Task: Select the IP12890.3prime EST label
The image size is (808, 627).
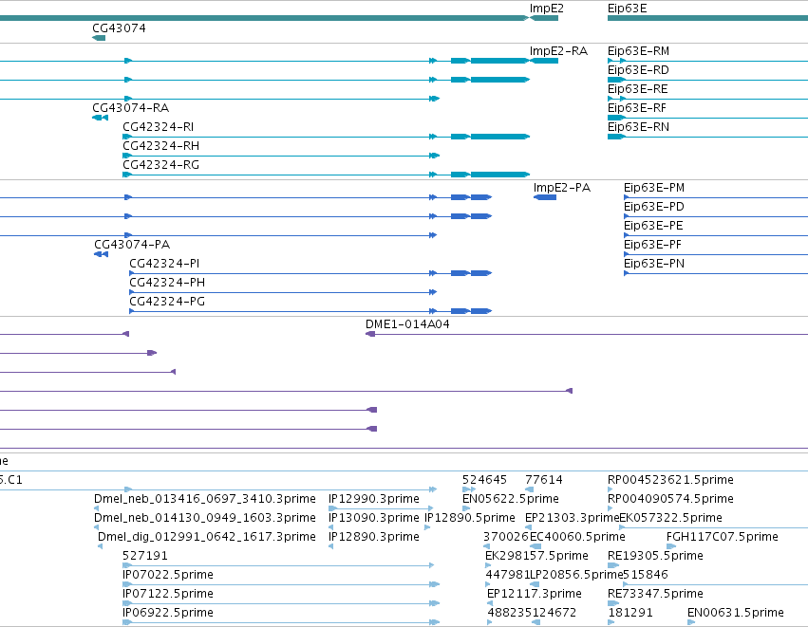Action: click(373, 538)
